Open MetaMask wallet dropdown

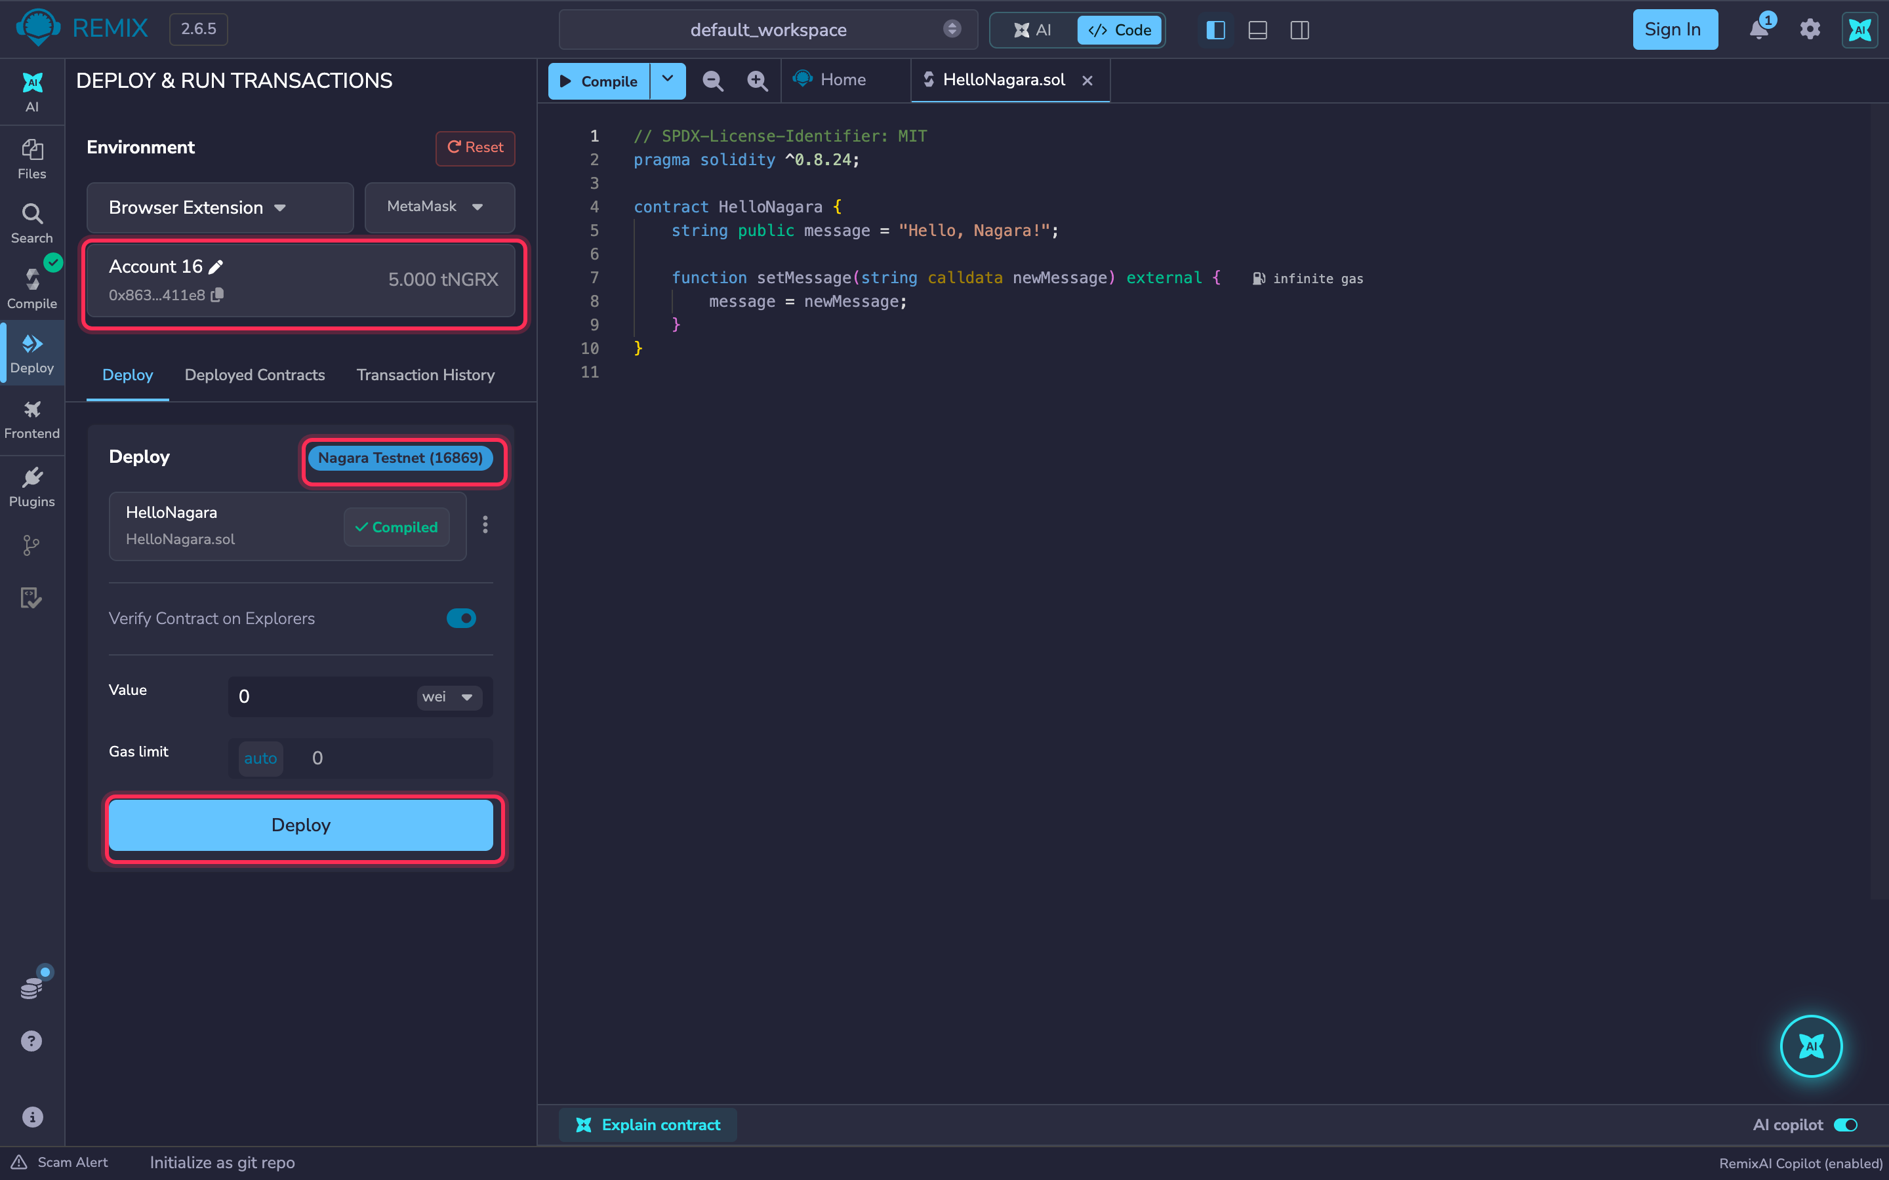tap(439, 206)
